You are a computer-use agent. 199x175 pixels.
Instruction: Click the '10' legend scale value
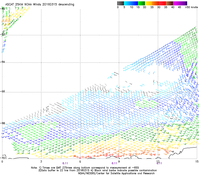click(x=132, y=7)
